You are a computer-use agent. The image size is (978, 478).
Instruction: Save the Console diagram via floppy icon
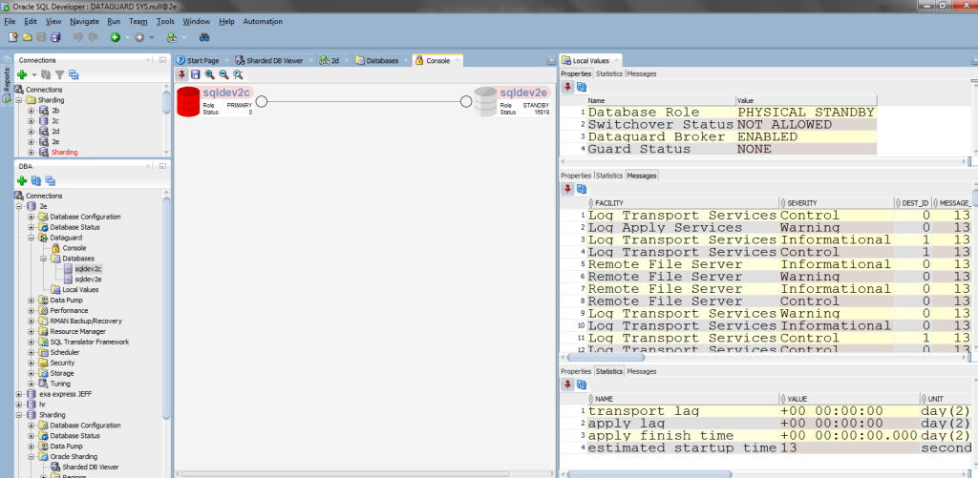[x=196, y=74]
